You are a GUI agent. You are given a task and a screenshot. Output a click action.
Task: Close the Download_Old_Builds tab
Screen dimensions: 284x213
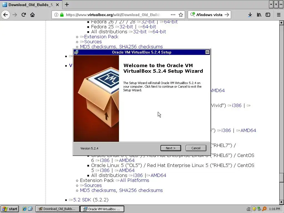coord(57,5)
